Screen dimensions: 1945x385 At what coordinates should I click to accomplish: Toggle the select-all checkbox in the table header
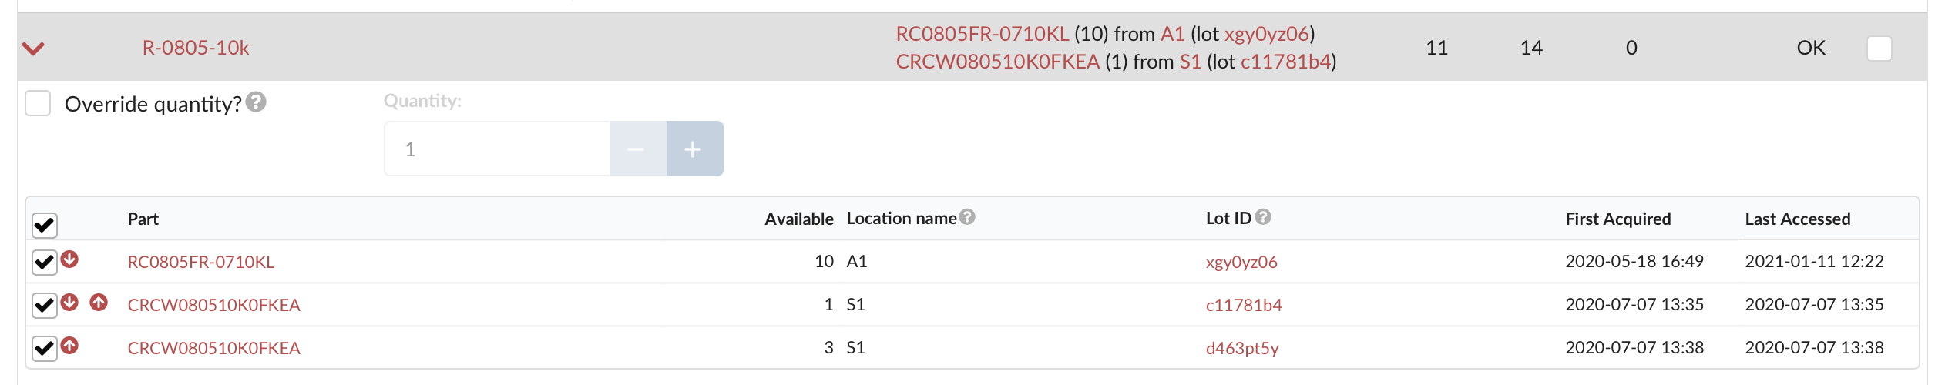(x=45, y=226)
